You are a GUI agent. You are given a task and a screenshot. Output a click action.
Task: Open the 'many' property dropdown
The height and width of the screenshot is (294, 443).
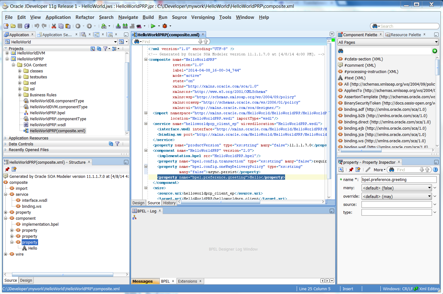pos(429,188)
